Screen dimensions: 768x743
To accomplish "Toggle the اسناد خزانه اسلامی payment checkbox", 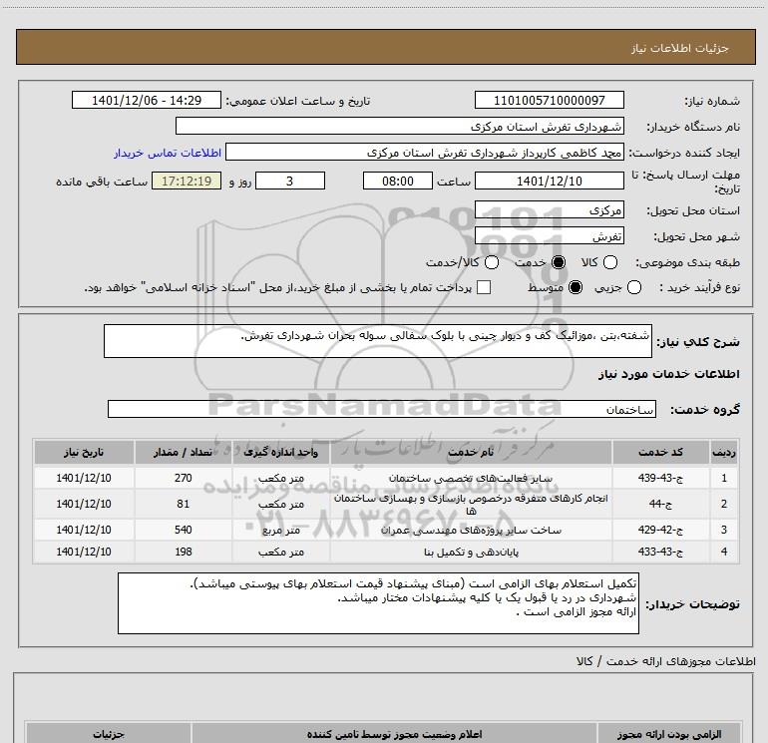I will pos(484,287).
